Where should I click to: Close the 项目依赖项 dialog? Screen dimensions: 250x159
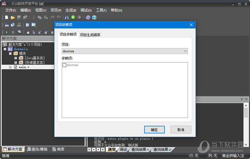pos(191,25)
